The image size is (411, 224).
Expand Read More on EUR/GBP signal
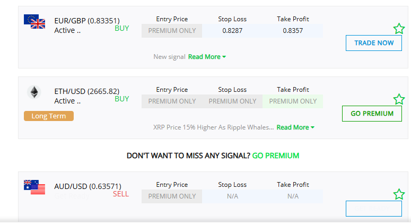click(207, 57)
